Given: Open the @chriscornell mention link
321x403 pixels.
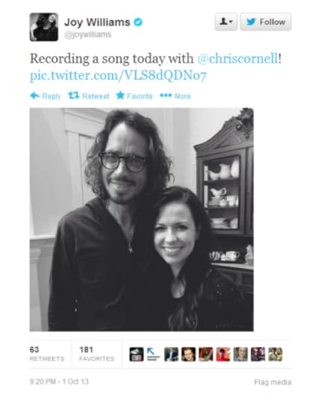Looking at the screenshot, I should pos(237,59).
